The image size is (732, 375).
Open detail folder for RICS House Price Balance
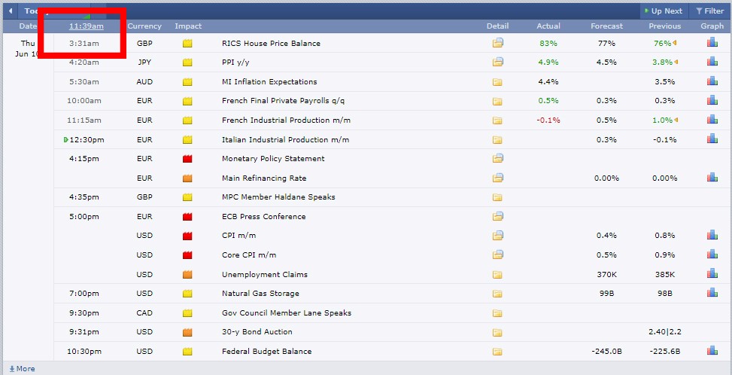(497, 43)
